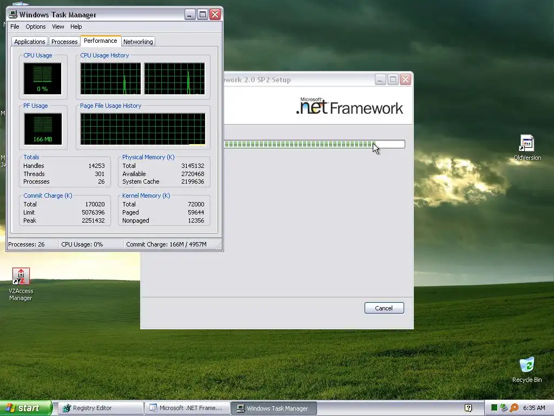Click Commit Charge Total 170020
The width and height of the screenshot is (554, 416).
click(95, 204)
